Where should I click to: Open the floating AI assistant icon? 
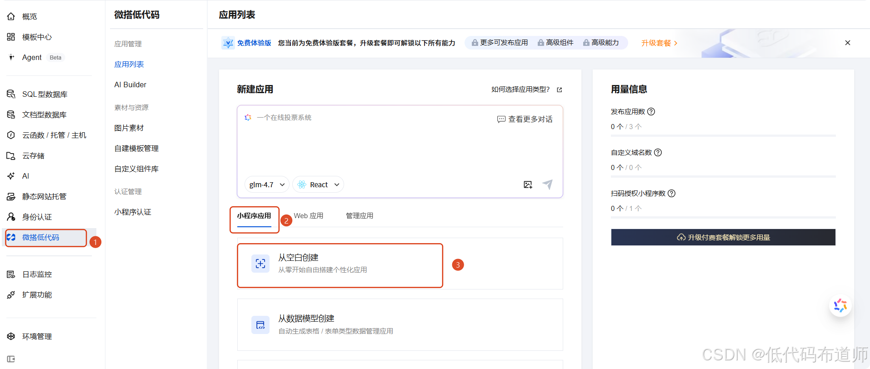coord(840,305)
